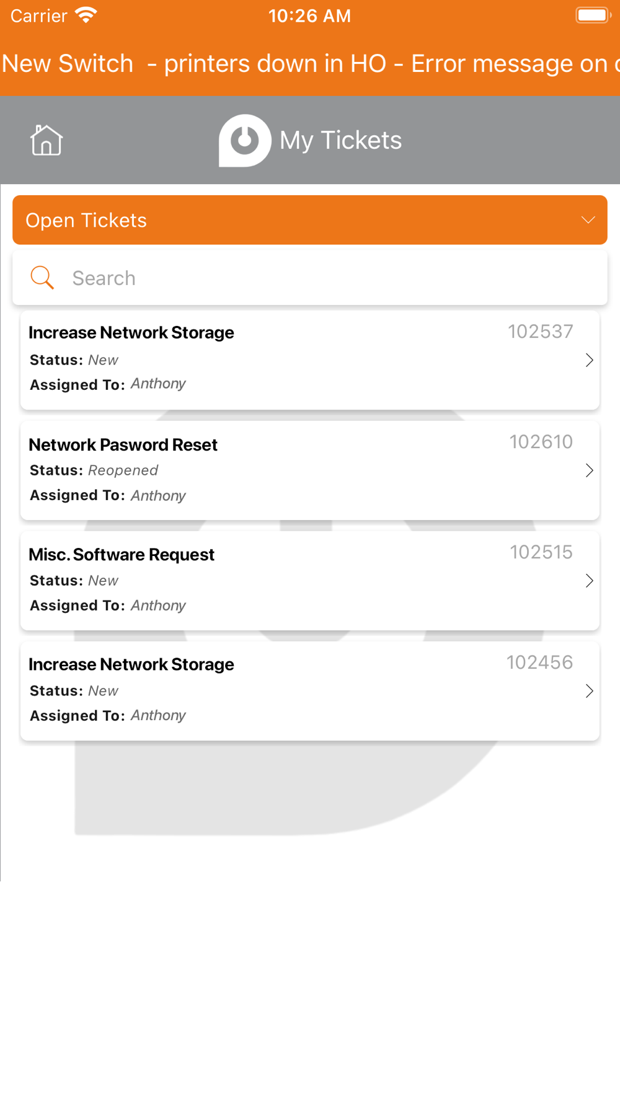Tap ticket number 102456
This screenshot has height=1102, width=620.
pos(540,663)
